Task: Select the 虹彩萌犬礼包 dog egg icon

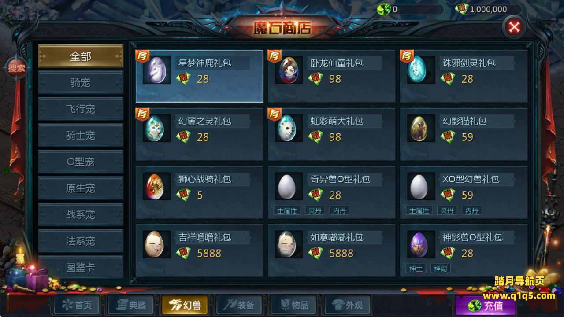Action: tap(289, 128)
